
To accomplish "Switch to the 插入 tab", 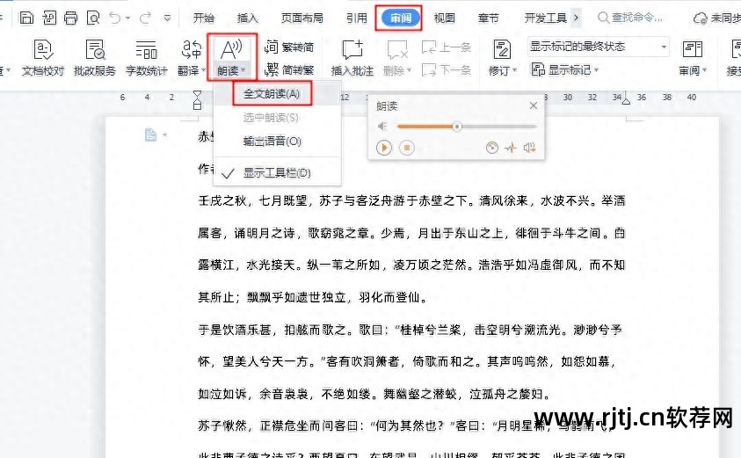I will click(247, 18).
